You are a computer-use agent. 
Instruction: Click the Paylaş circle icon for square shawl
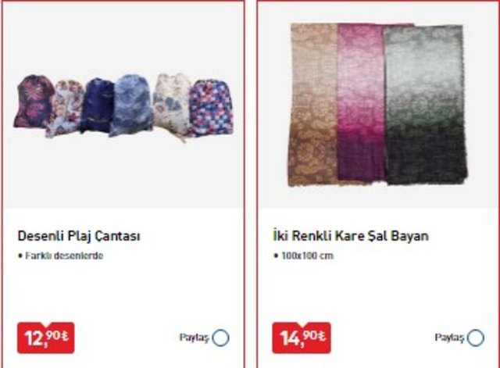click(476, 338)
